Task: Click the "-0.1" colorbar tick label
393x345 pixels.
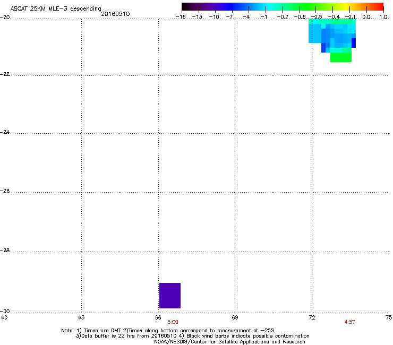Action: coord(350,17)
